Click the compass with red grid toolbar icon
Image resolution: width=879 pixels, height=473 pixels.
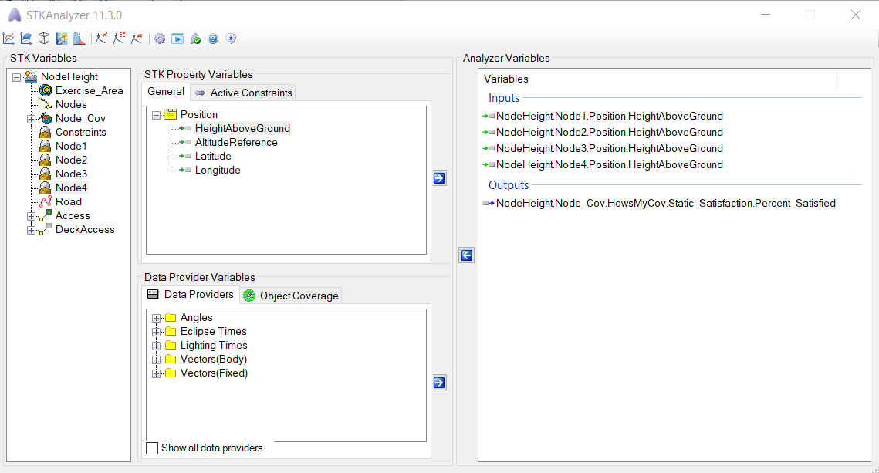(x=119, y=38)
